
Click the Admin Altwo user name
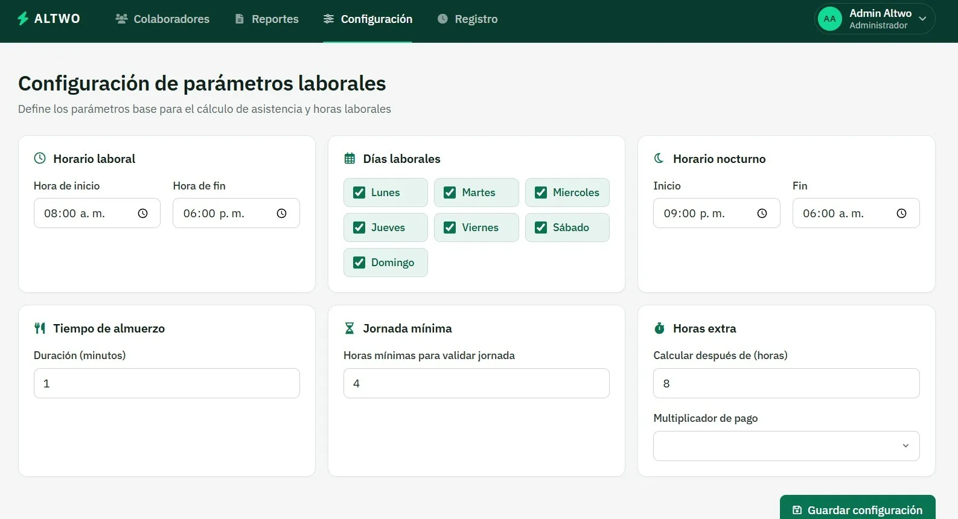(x=880, y=13)
